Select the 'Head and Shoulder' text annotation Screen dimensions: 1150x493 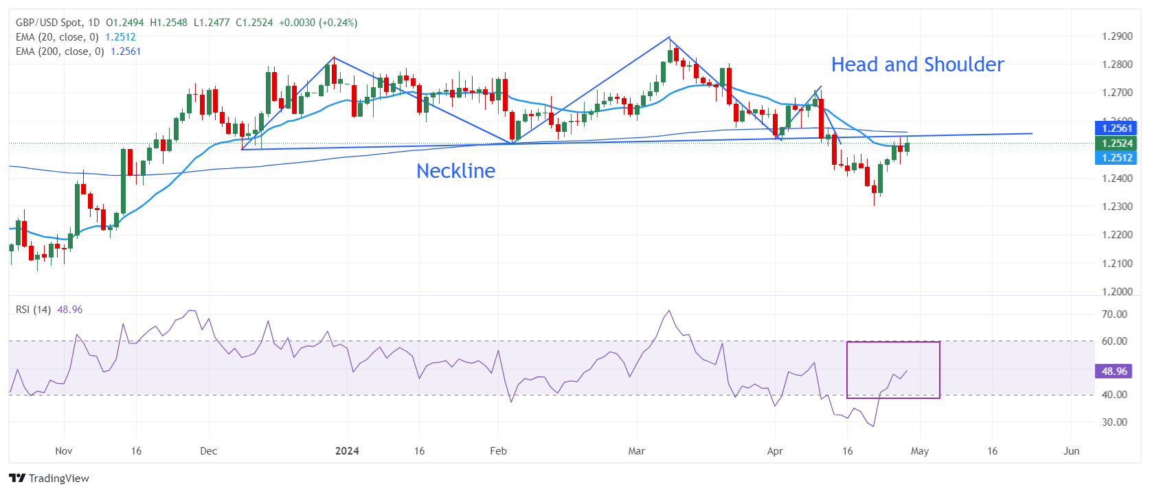pos(917,65)
